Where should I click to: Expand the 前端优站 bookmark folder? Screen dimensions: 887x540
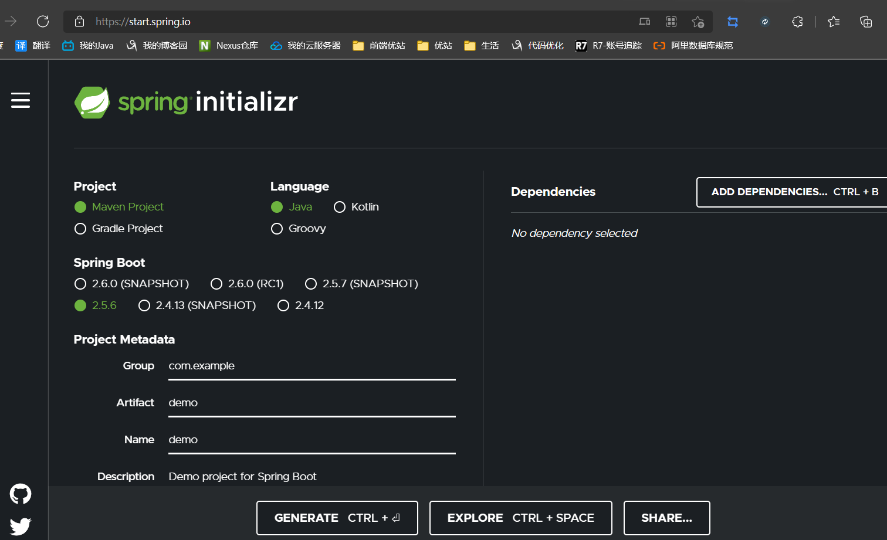(379, 46)
